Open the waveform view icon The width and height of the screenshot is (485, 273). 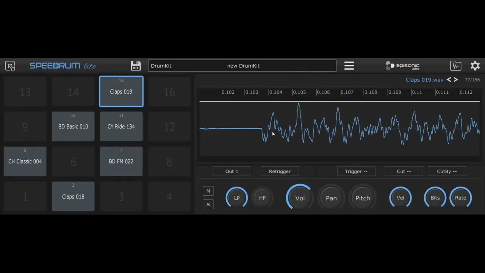coord(455,66)
